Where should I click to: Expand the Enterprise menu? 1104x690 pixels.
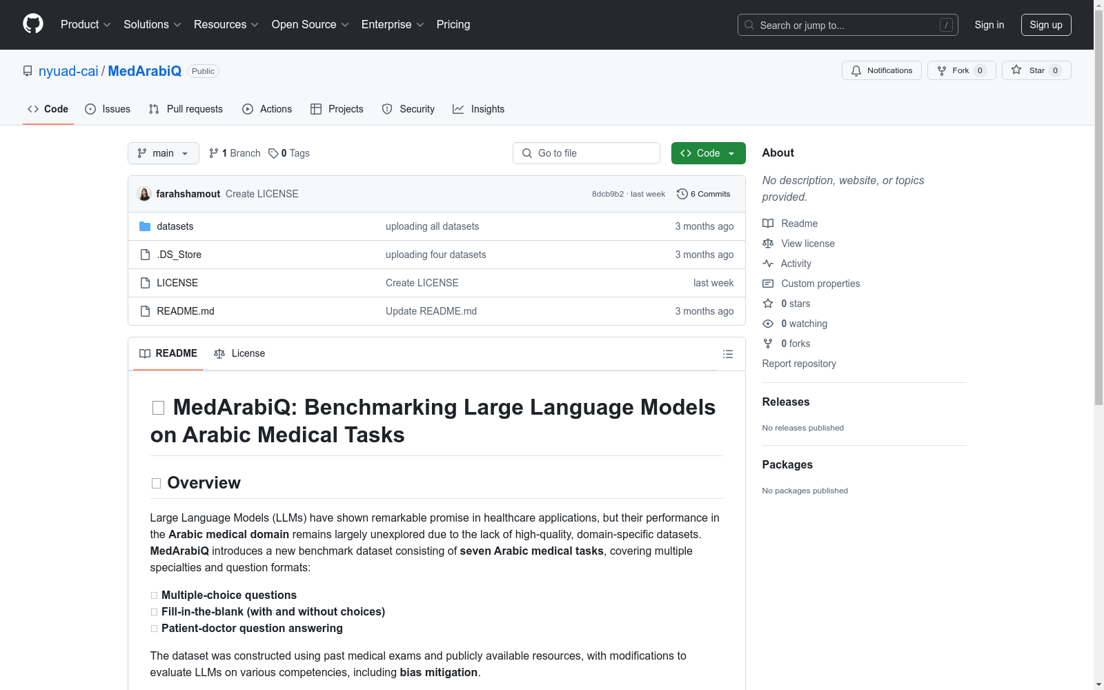point(393,25)
